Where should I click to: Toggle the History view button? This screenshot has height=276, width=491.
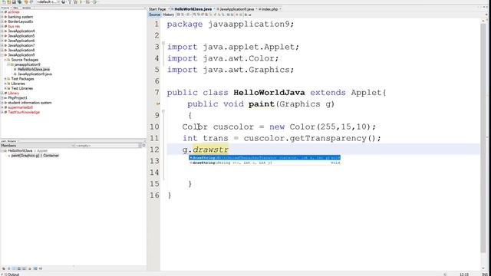pyautogui.click(x=168, y=15)
